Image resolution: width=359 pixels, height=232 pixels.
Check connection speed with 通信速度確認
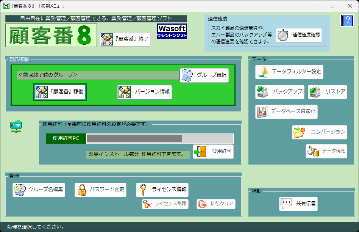click(299, 35)
